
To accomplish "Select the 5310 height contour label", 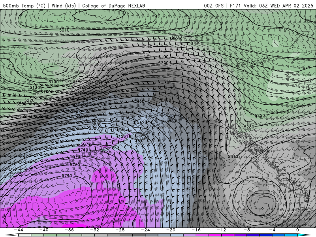I will (x=233, y=156).
